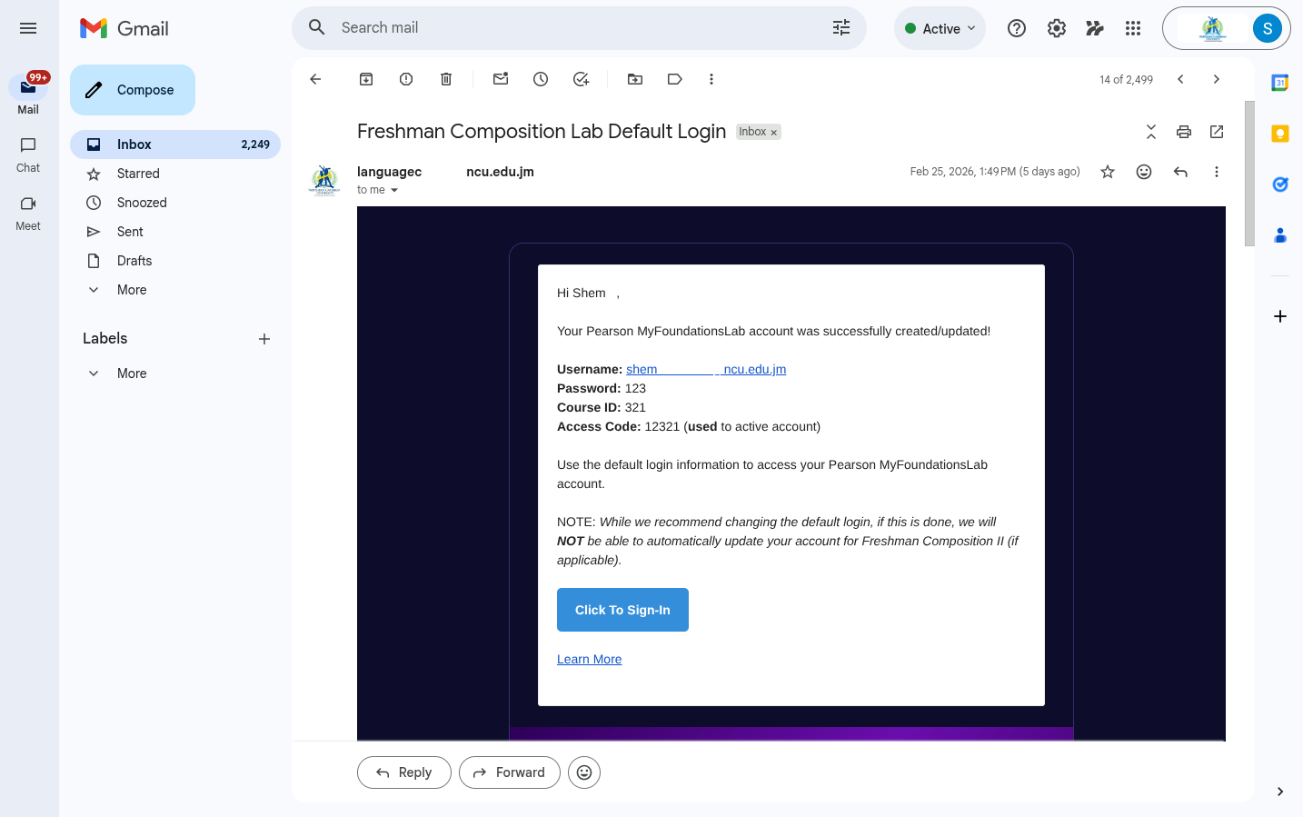Screen dimensions: 1303x817
Task: Open Google Keep in the right sidebar
Action: 1280,133
